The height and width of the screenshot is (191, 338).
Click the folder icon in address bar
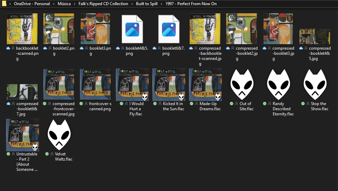4,4
